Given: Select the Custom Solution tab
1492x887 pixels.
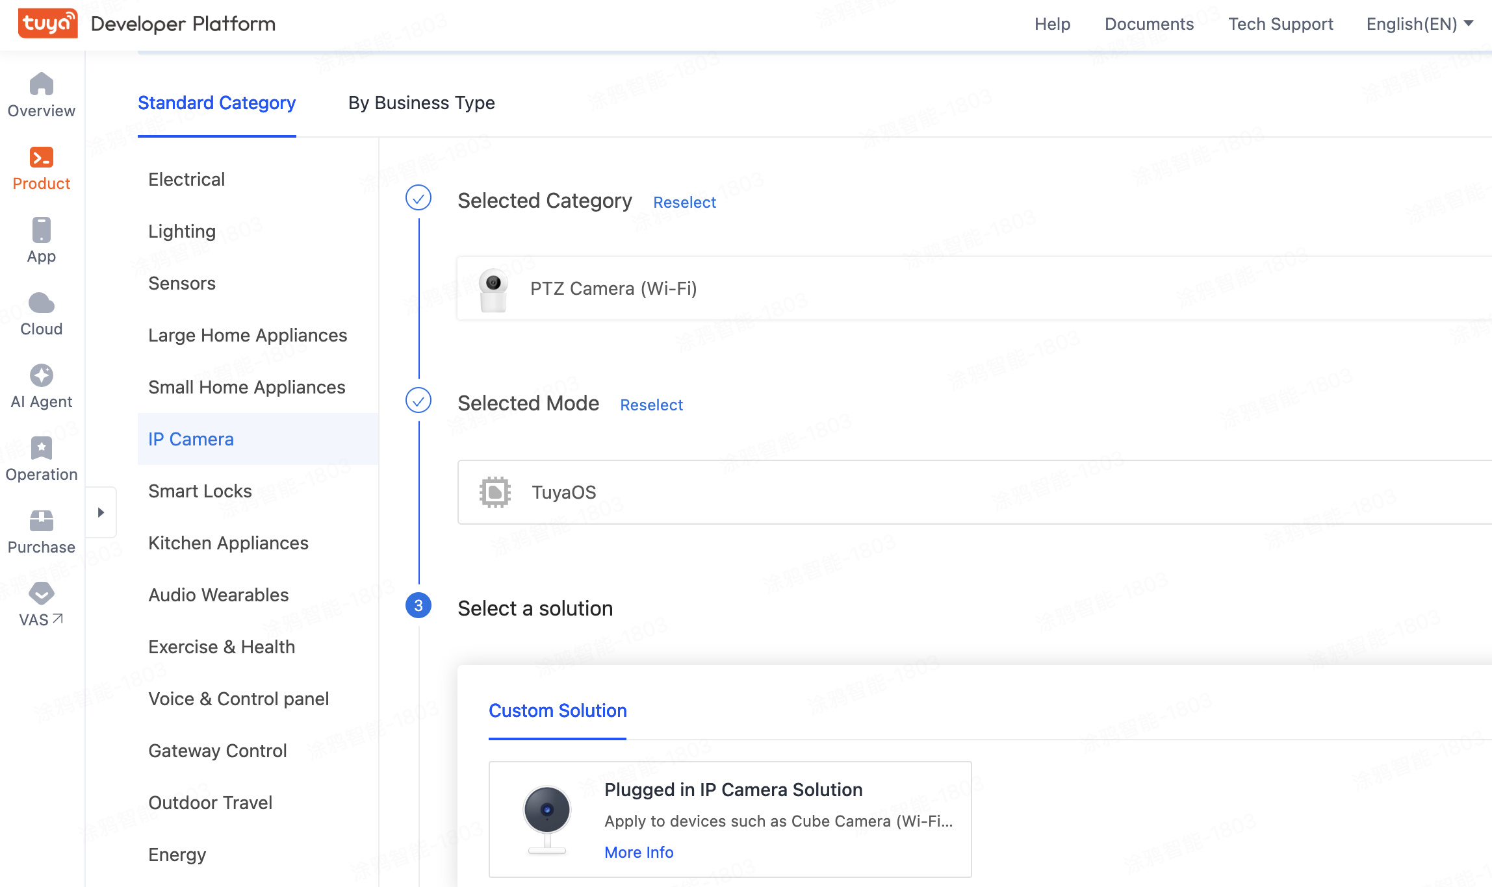Looking at the screenshot, I should pyautogui.click(x=558, y=711).
